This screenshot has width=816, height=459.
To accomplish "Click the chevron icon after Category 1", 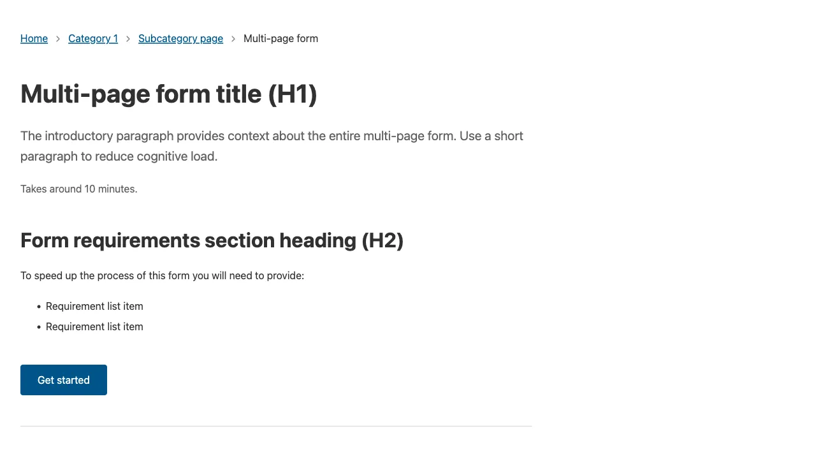I will pos(128,39).
